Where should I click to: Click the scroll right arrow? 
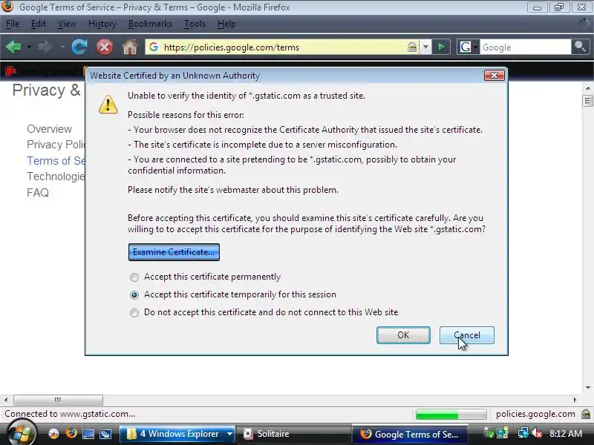click(575, 400)
